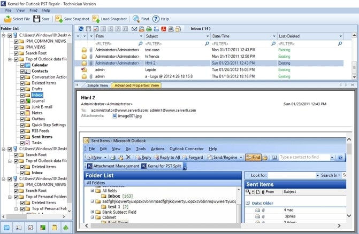Select the Deleted Items folder under Calendar tree
This screenshot has width=359, height=234.
(x=44, y=83)
